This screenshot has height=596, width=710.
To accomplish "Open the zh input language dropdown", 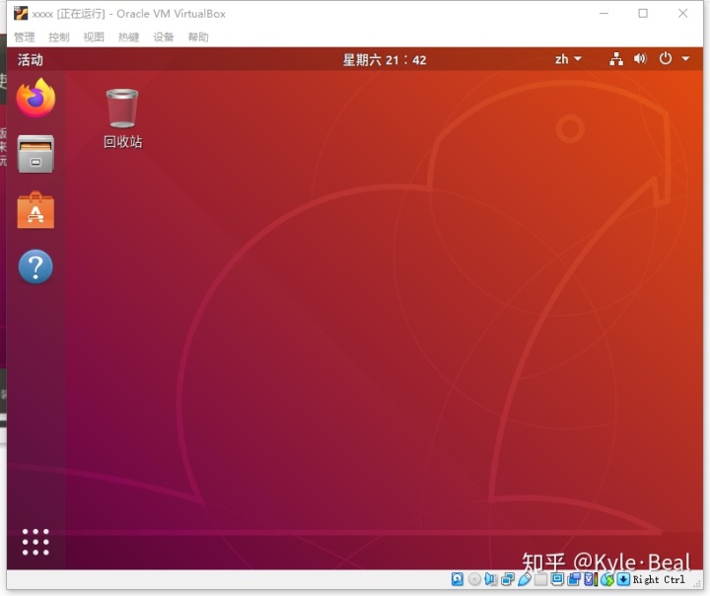I will pyautogui.click(x=568, y=59).
